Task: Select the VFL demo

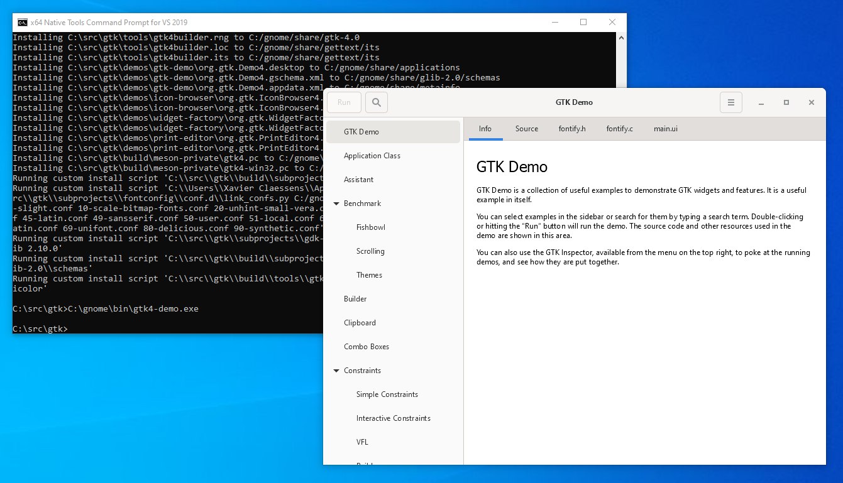Action: click(x=393, y=442)
